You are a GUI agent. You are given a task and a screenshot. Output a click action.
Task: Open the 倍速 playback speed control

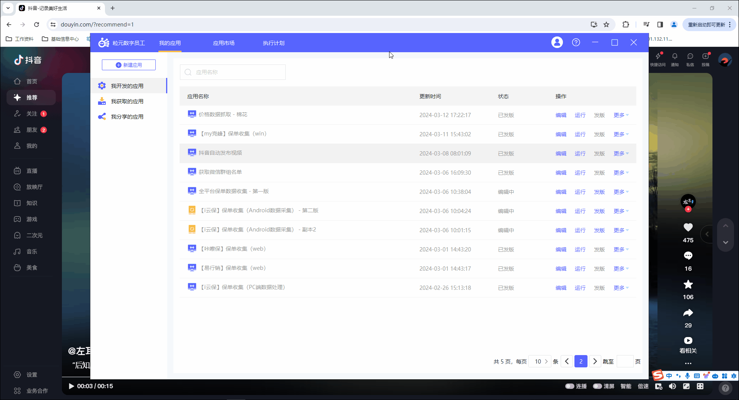pyautogui.click(x=643, y=386)
